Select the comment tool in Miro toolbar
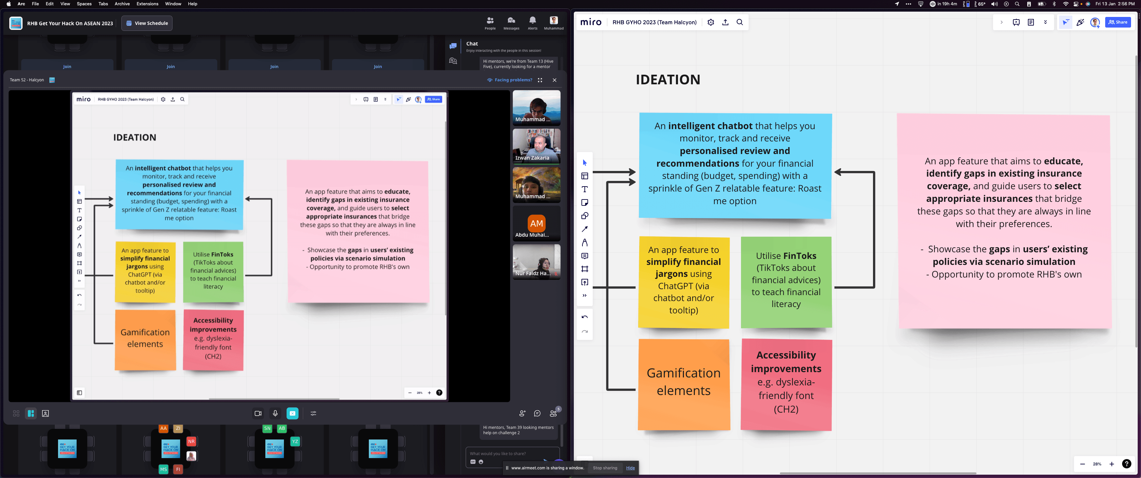The image size is (1141, 478). tap(585, 256)
